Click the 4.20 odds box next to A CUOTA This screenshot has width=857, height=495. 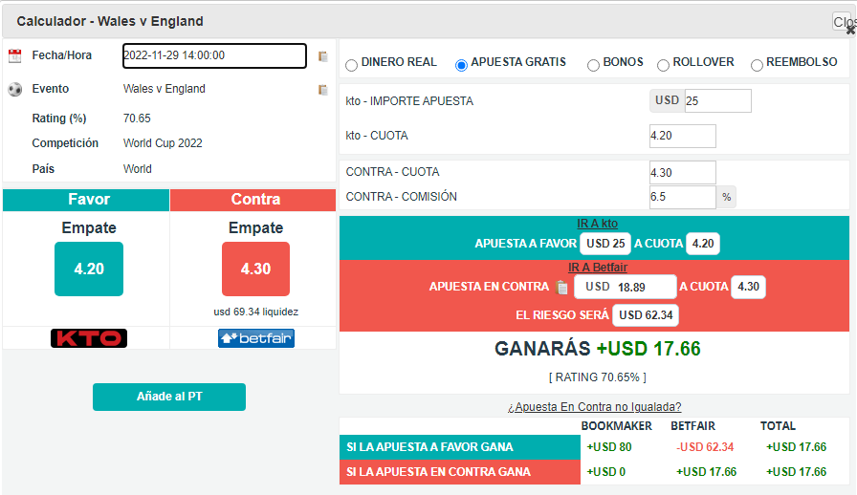pos(703,244)
